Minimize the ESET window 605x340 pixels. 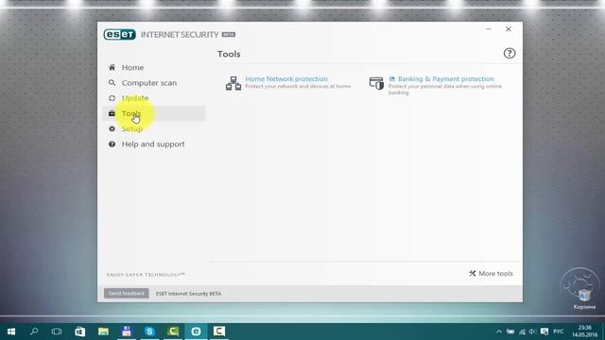click(489, 29)
